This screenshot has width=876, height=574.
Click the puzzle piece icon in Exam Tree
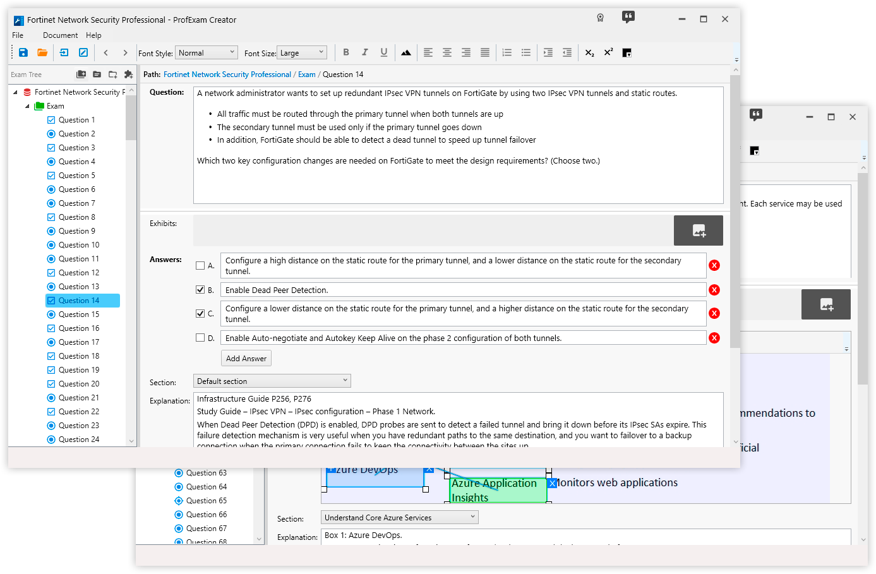129,75
